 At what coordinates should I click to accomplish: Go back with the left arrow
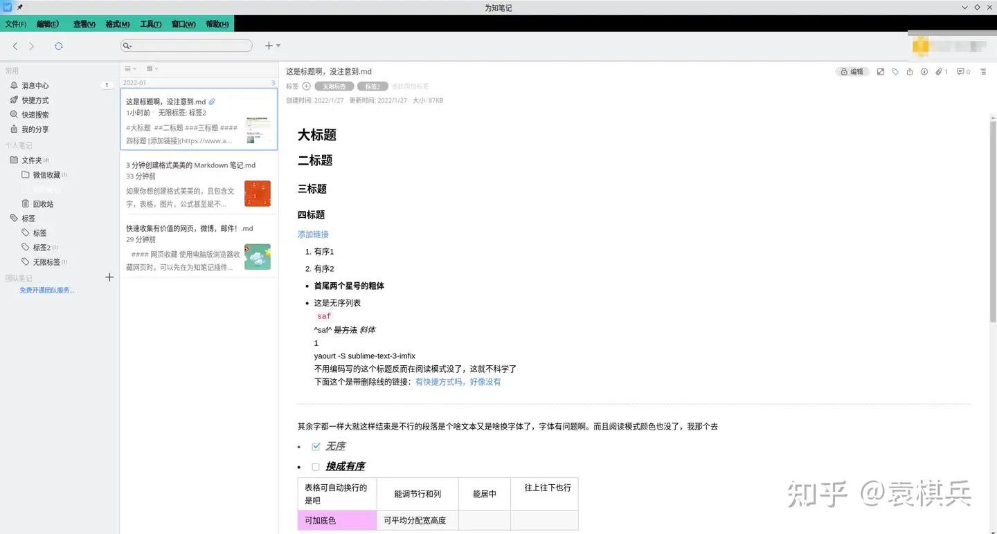click(x=15, y=46)
